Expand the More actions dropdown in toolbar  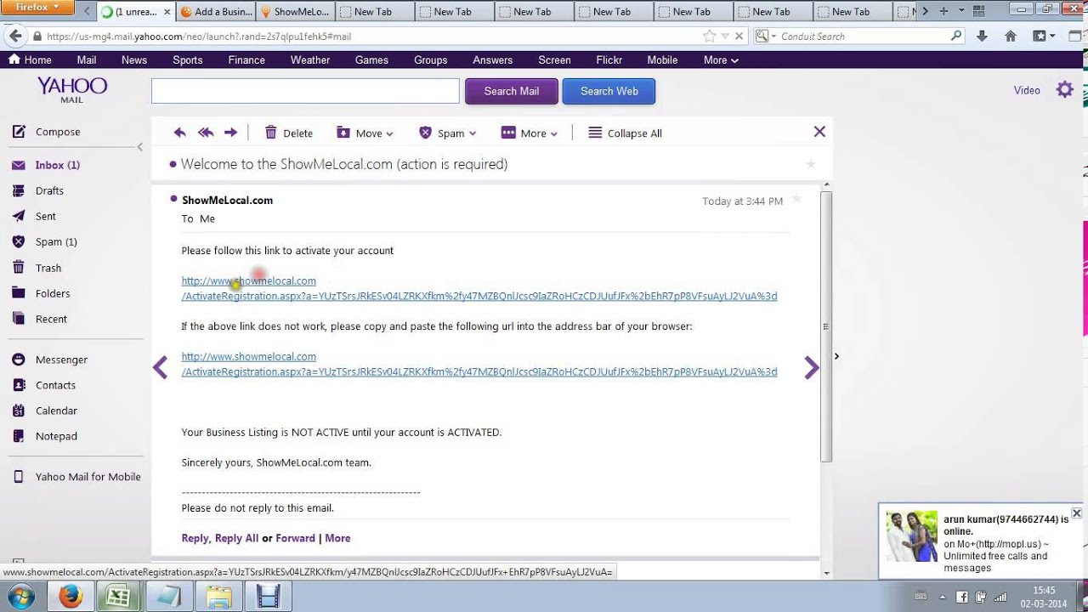click(530, 133)
